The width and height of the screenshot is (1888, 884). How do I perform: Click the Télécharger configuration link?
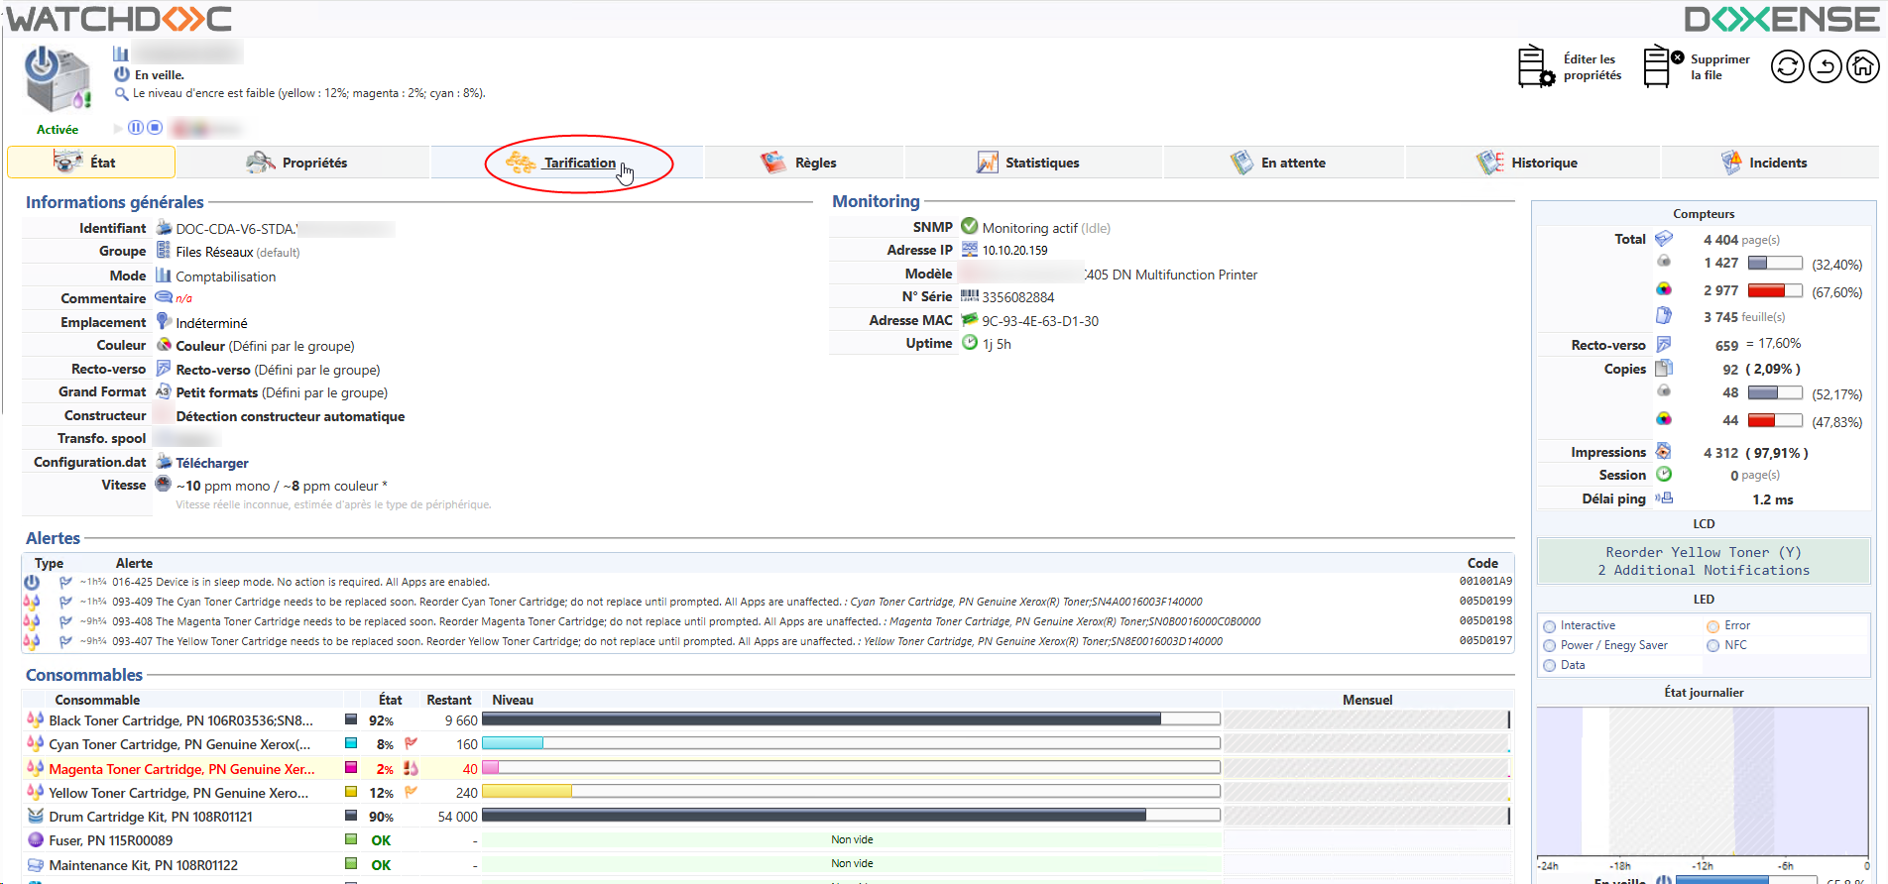(212, 463)
